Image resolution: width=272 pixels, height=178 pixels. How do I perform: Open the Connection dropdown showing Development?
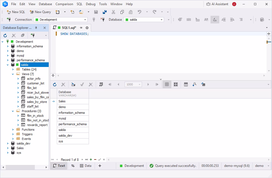(60, 20)
